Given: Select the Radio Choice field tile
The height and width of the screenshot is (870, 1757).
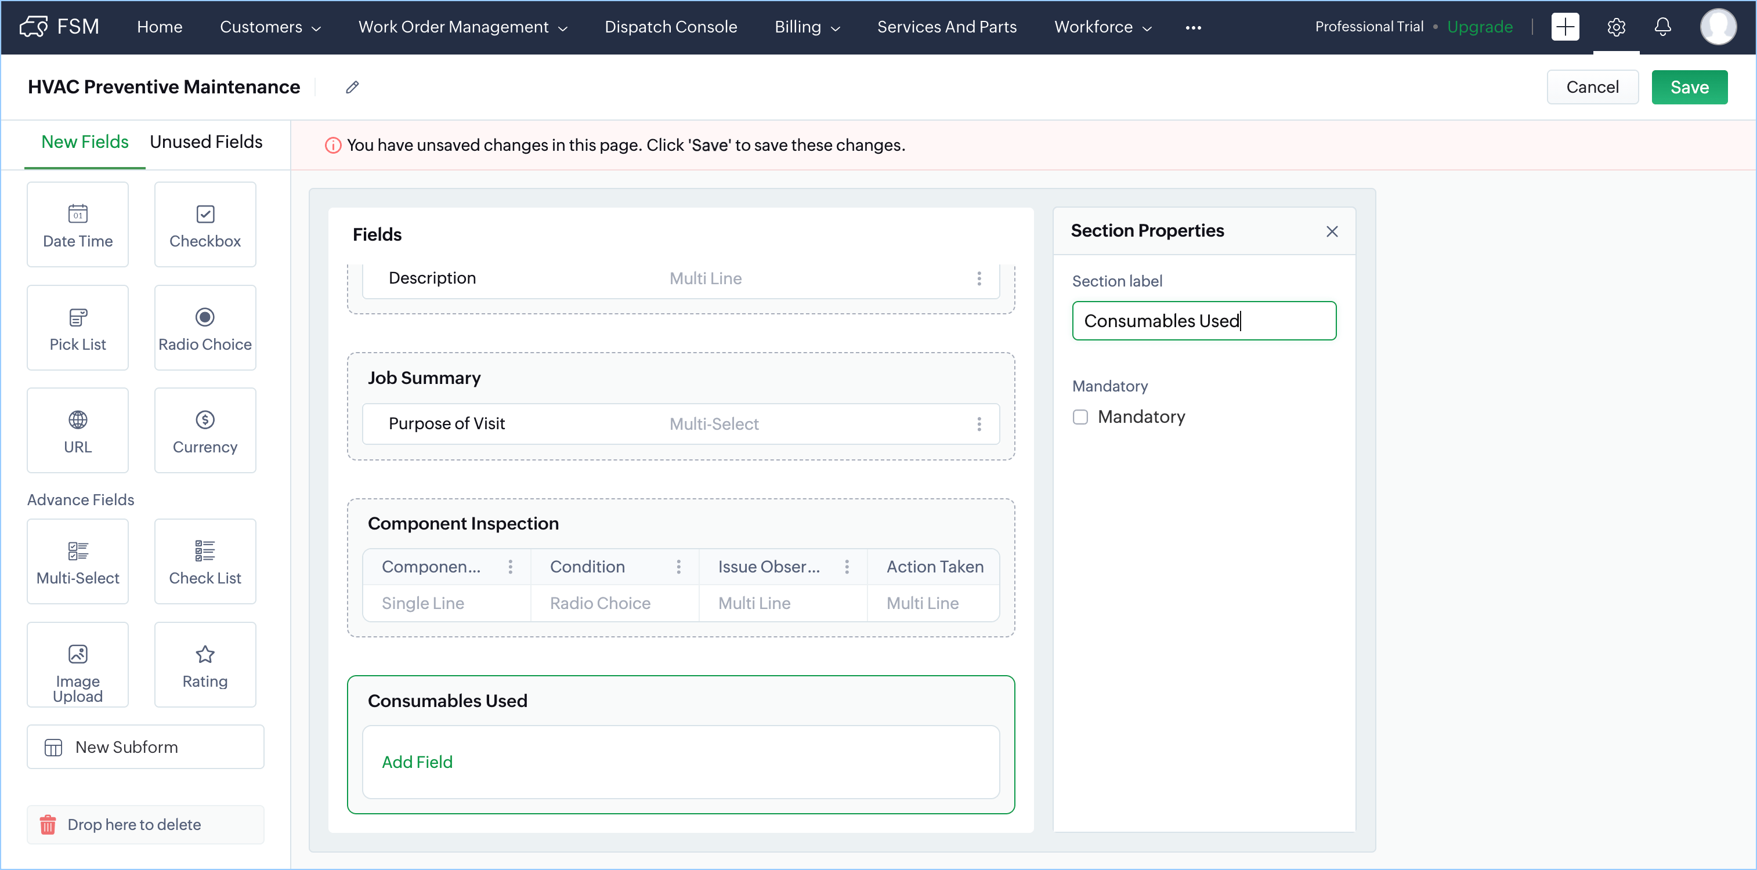Looking at the screenshot, I should (x=205, y=328).
